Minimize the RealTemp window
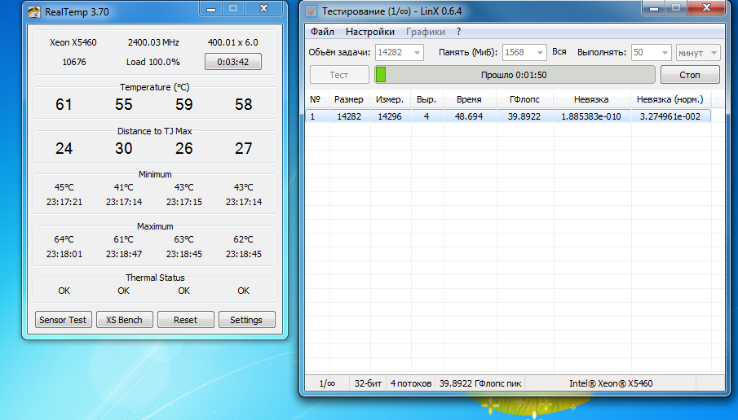This screenshot has height=420, width=738. pyautogui.click(x=211, y=9)
